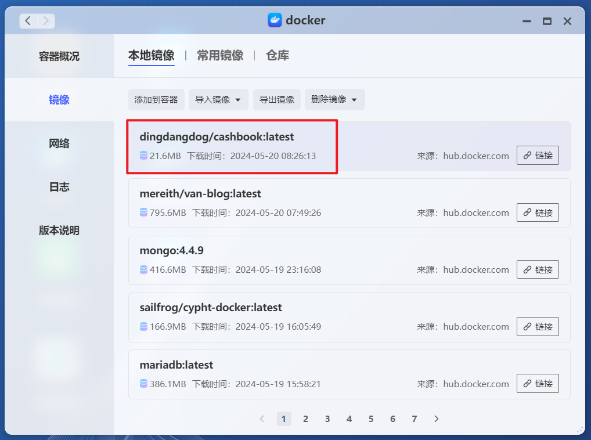This screenshot has height=440, width=591.
Task: Go to pagination page 7
Action: tap(415, 419)
